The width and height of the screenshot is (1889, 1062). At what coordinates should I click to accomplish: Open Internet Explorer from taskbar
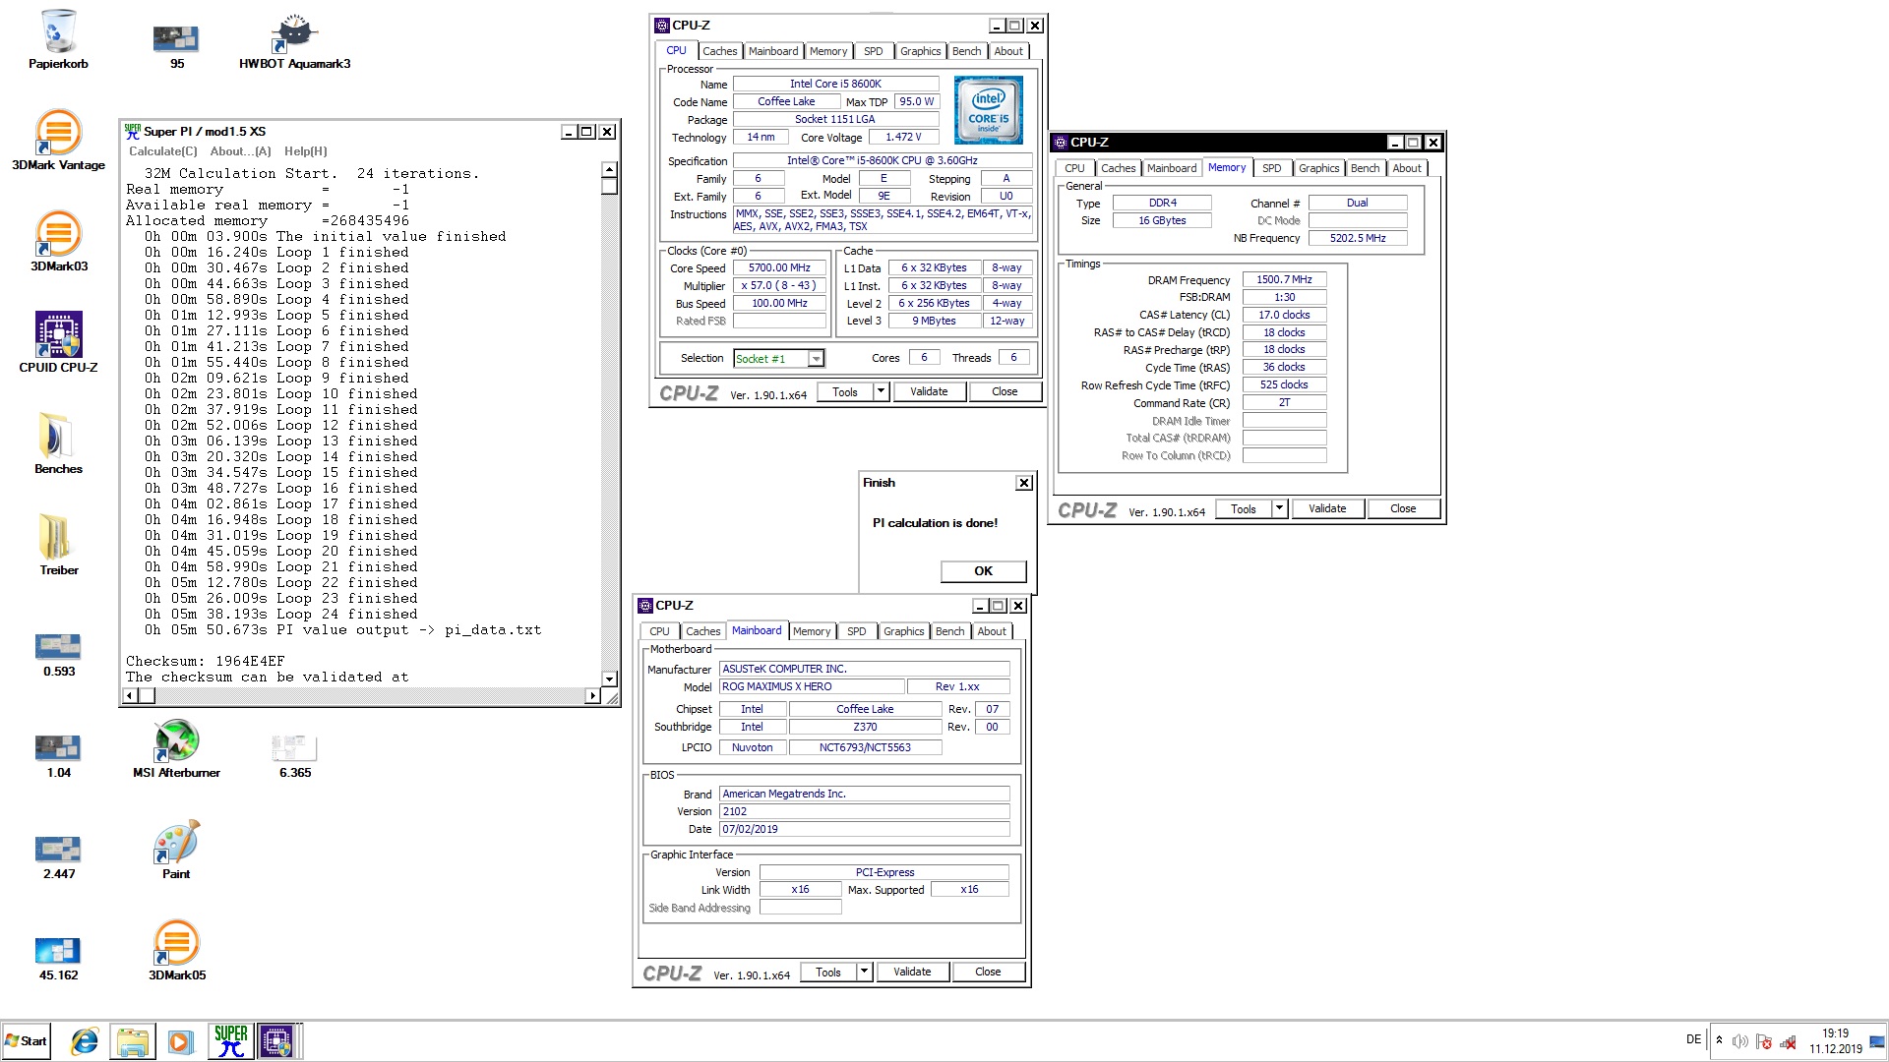coord(85,1041)
